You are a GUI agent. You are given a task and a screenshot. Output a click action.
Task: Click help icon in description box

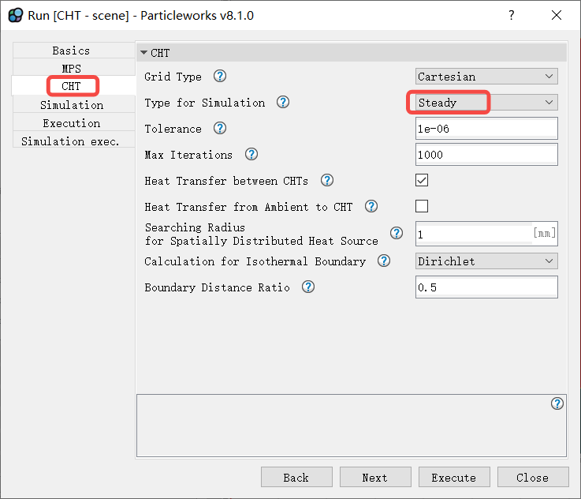point(557,403)
